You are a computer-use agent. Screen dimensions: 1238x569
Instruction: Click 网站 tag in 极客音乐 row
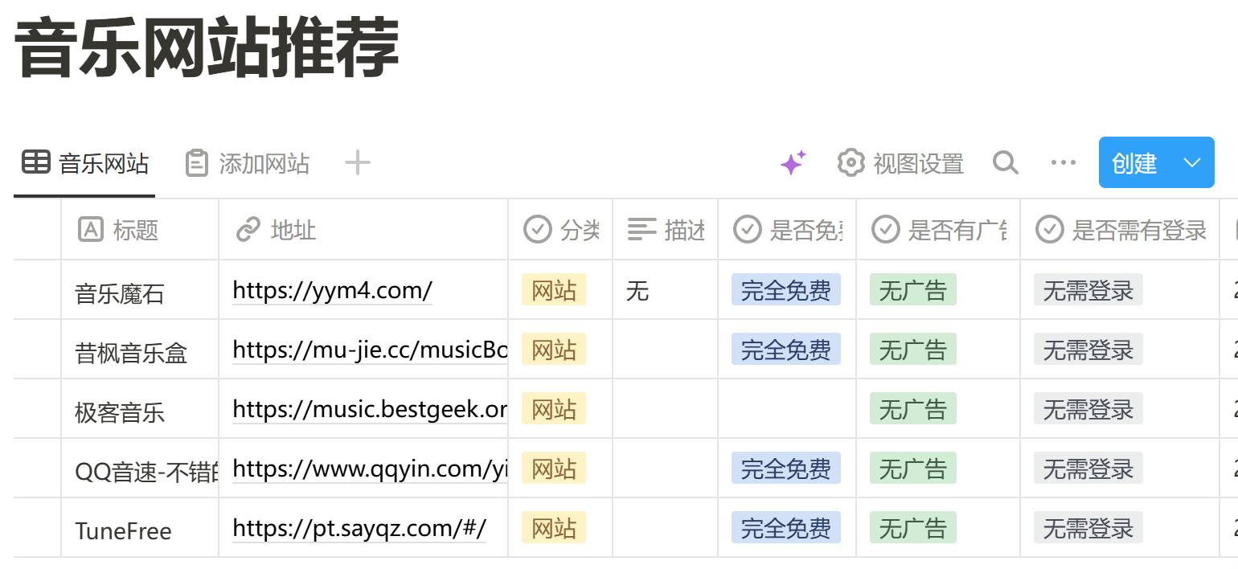click(554, 409)
